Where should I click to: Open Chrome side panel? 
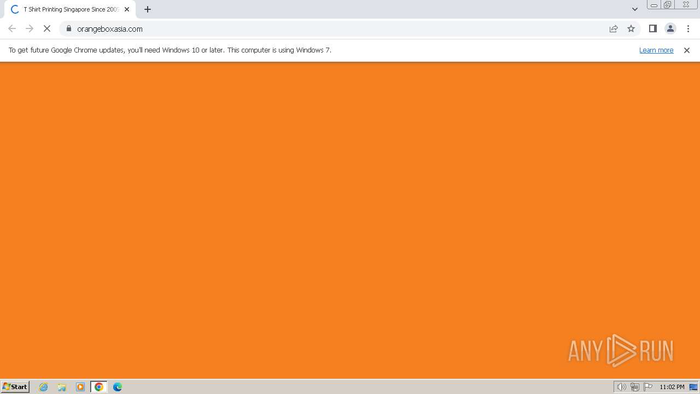(652, 28)
